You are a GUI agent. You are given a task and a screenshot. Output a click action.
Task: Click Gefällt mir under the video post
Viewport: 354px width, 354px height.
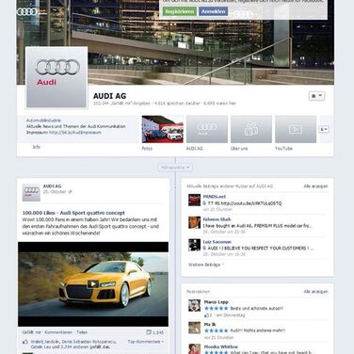(x=32, y=332)
